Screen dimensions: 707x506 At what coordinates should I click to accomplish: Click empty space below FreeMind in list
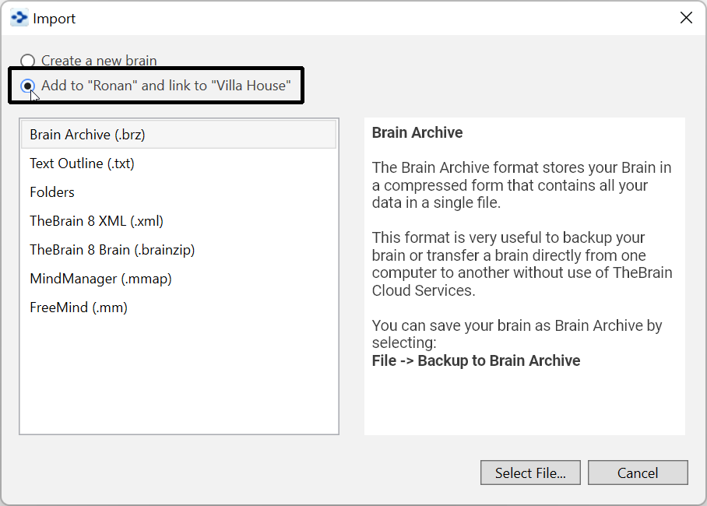coord(179,374)
